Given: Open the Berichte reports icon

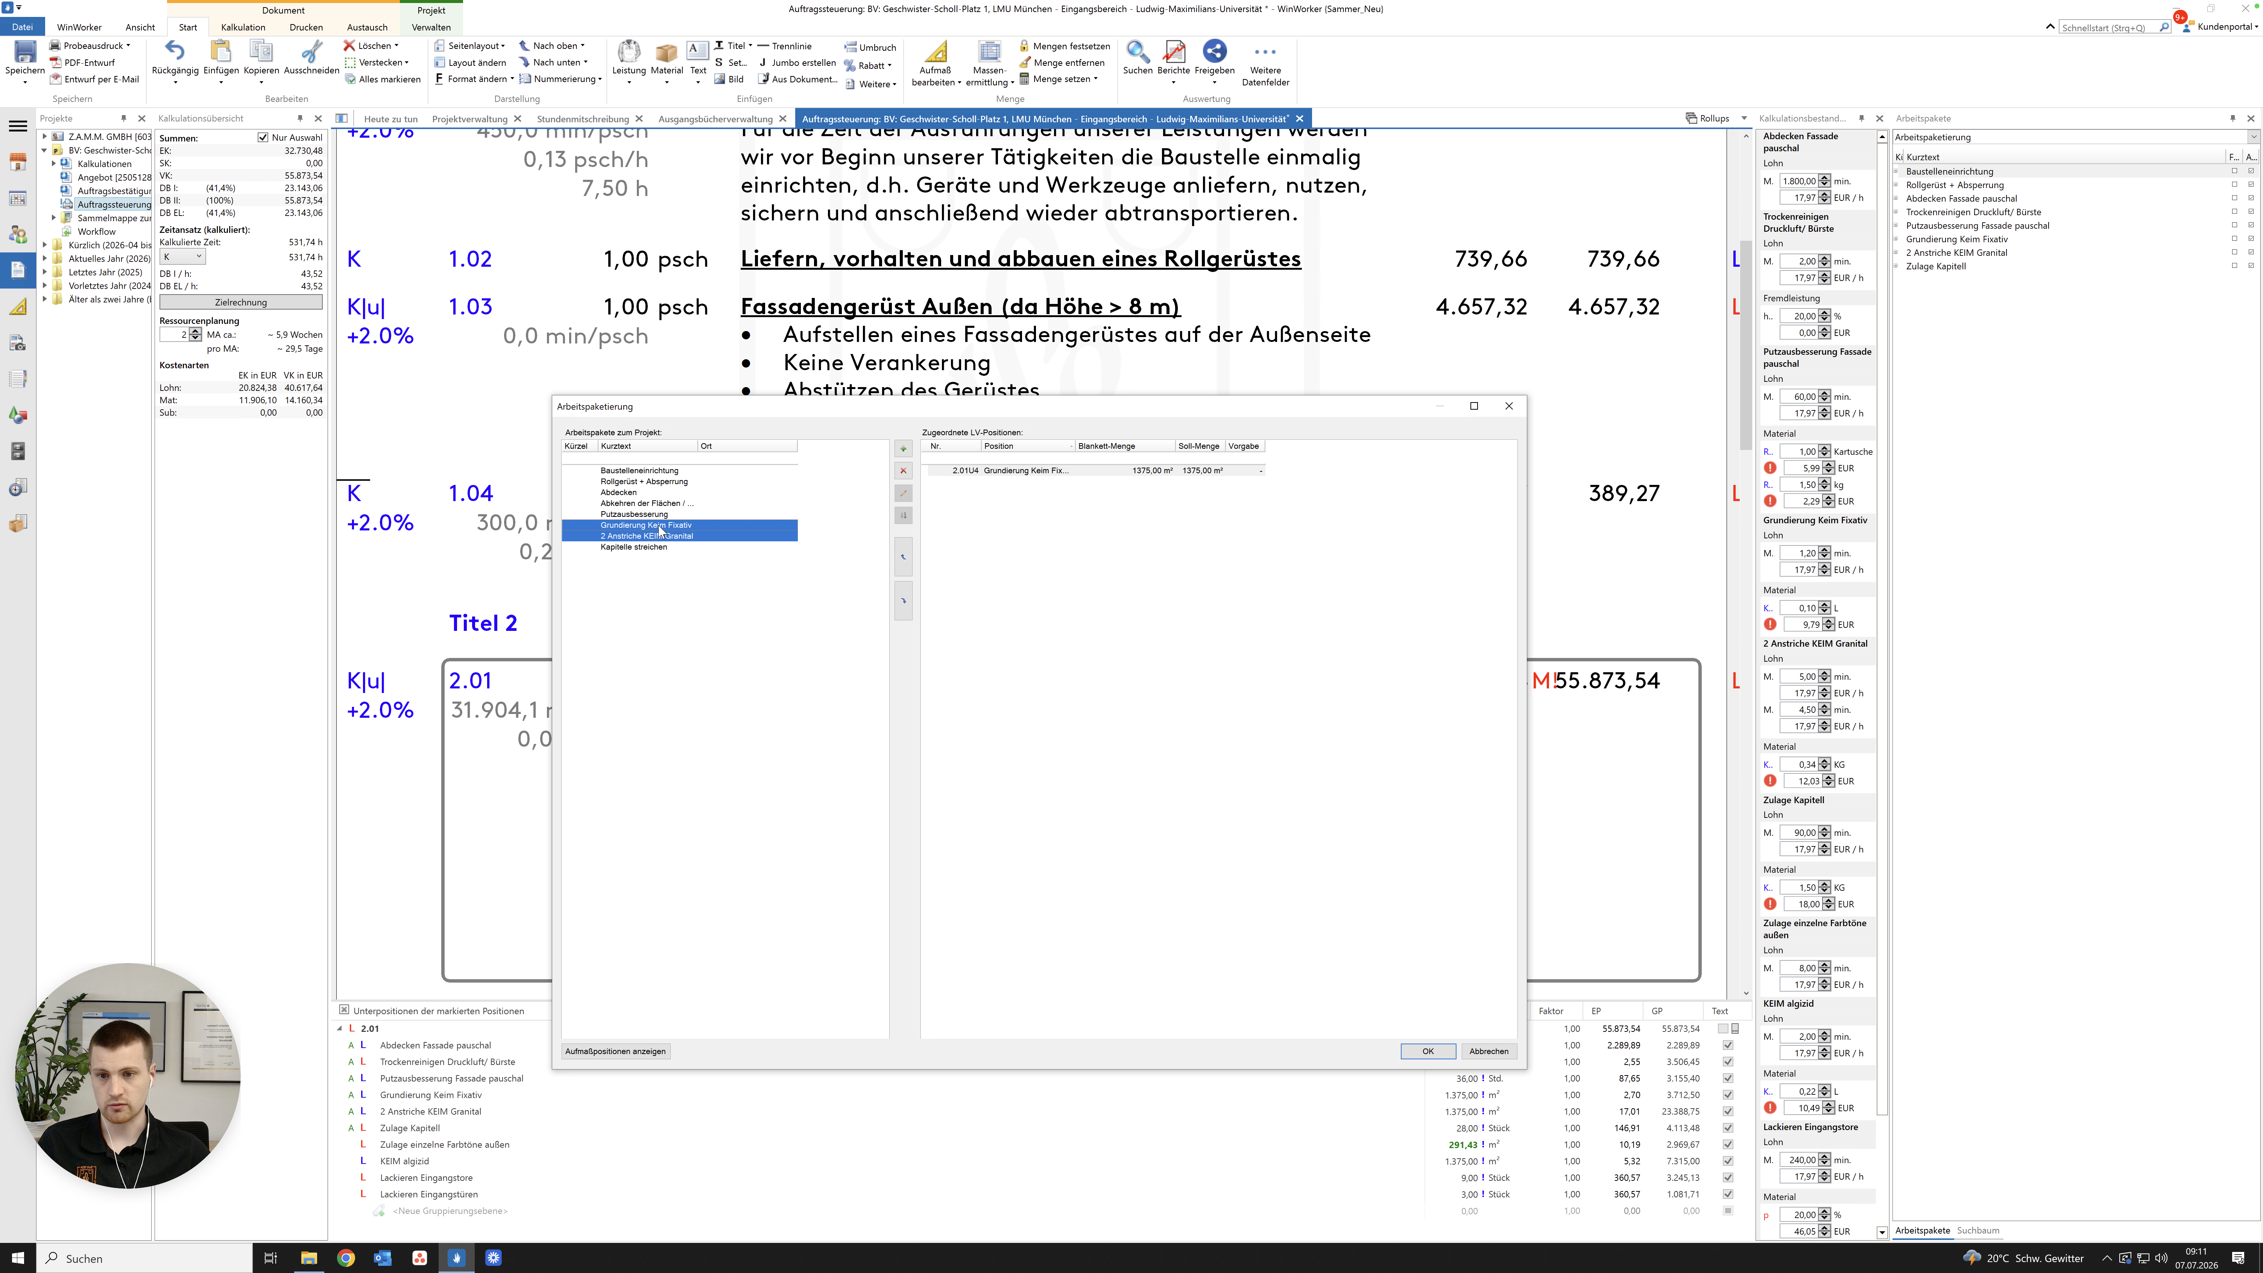Looking at the screenshot, I should 1174,53.
